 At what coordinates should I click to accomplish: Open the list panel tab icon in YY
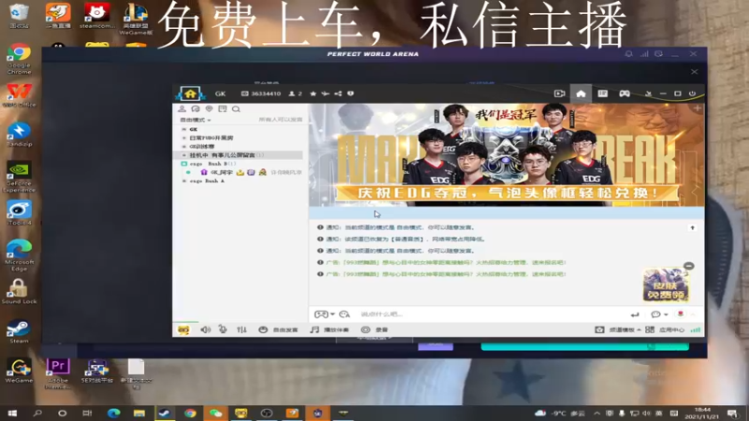pos(602,94)
